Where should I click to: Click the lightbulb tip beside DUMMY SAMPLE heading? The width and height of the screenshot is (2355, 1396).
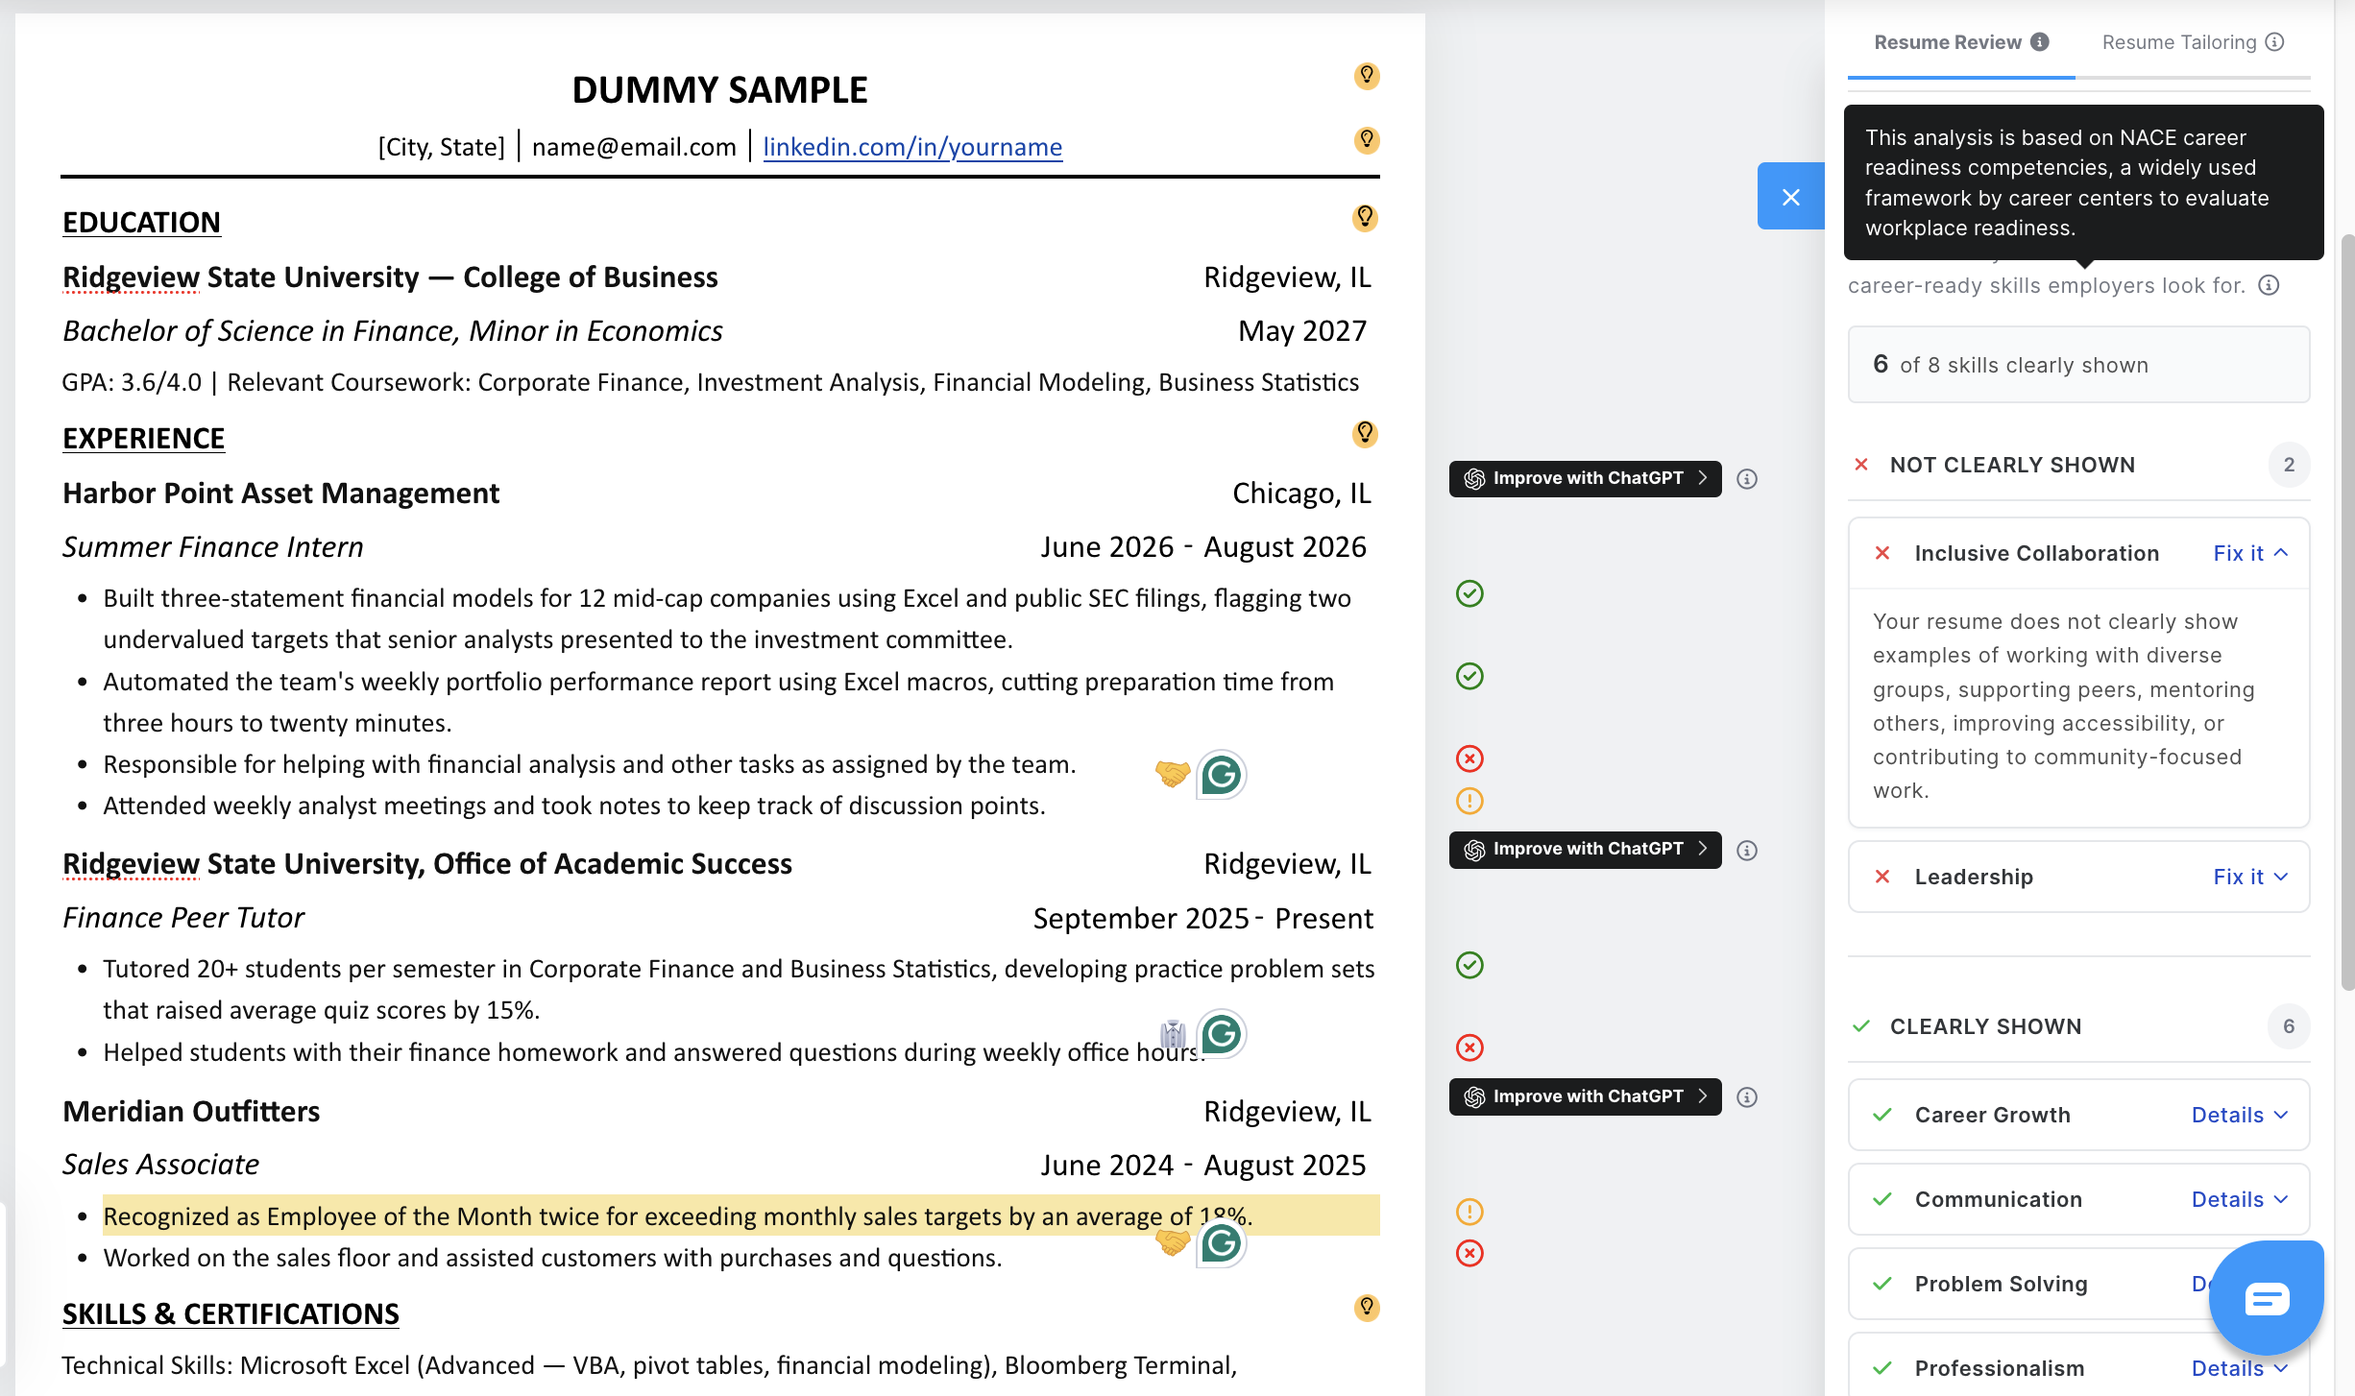point(1367,76)
